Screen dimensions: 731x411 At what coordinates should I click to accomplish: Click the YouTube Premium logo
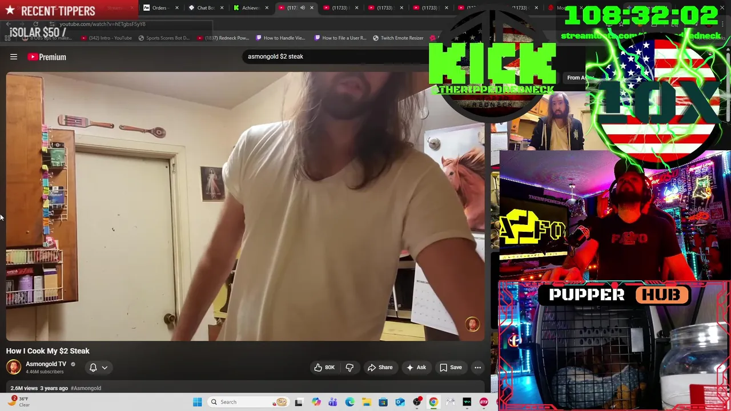47,57
